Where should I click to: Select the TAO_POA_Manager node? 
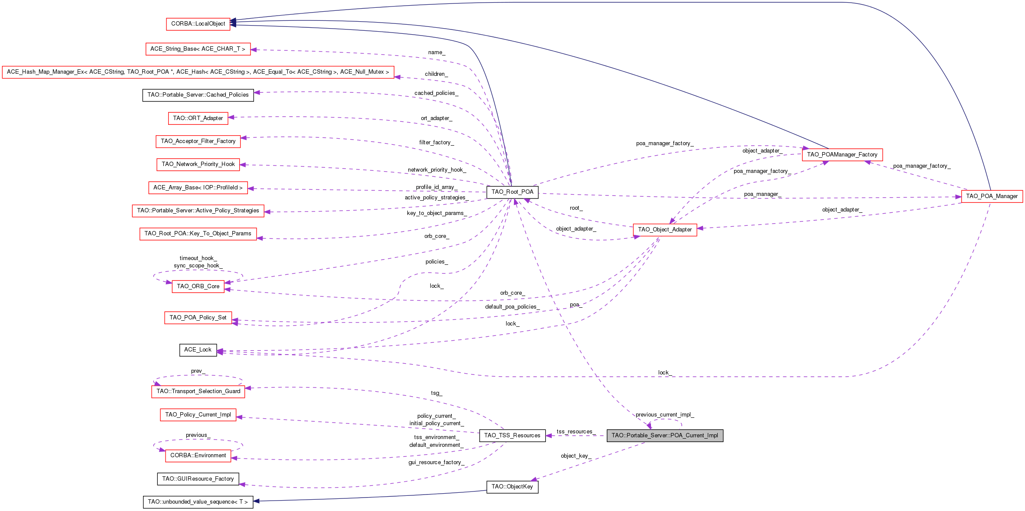992,196
